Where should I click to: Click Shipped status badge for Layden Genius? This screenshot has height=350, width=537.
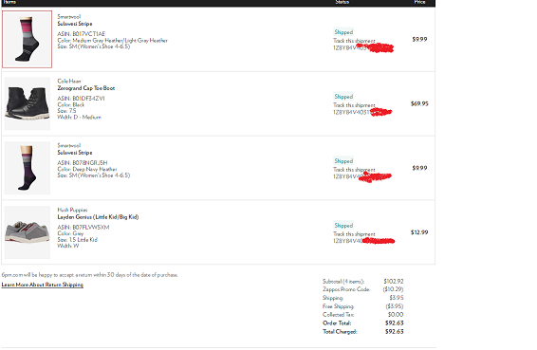pyautogui.click(x=343, y=226)
